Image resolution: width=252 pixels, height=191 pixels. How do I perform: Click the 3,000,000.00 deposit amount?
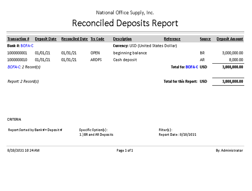coord(233,53)
